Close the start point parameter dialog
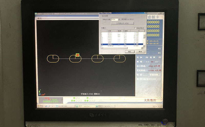Image resolution: width=205 pixels, height=127 pixels. pyautogui.click(x=145, y=13)
